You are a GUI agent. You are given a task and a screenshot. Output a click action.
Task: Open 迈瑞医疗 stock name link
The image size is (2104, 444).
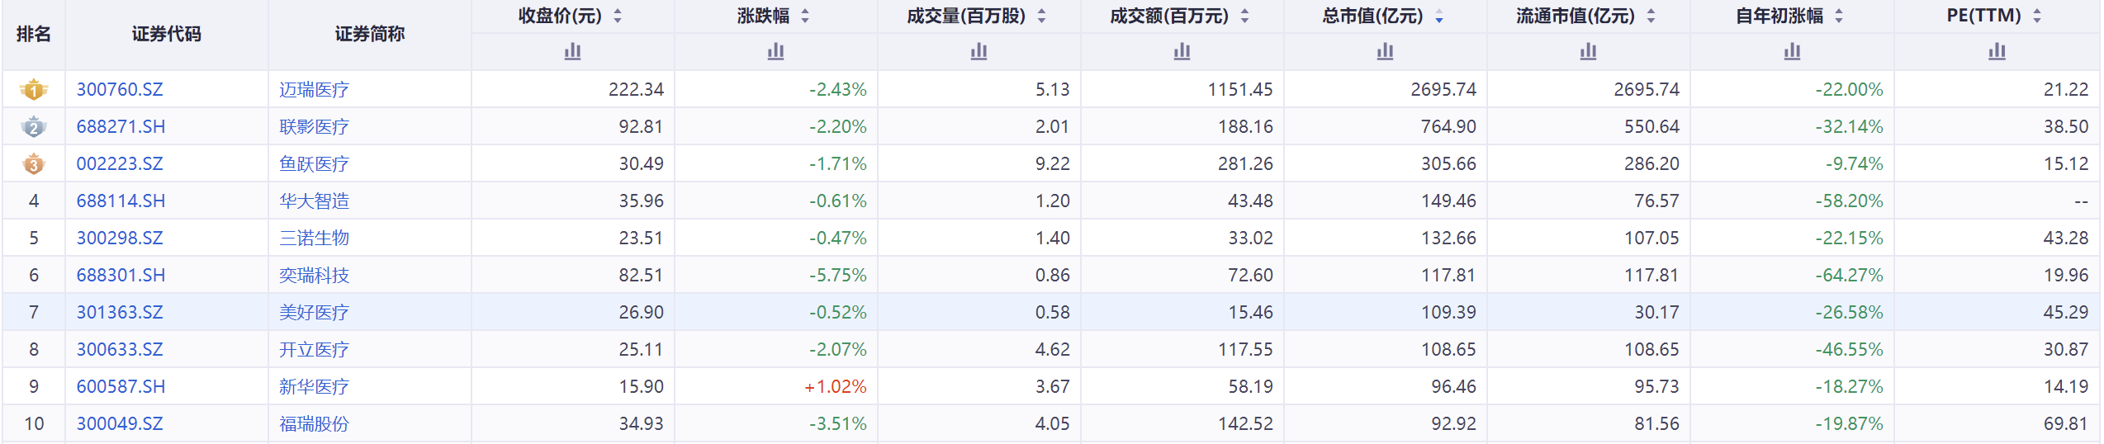(314, 89)
